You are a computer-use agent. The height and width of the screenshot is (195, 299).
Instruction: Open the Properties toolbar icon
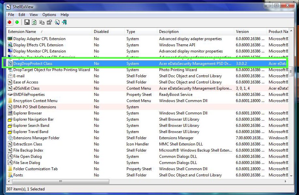[49, 22]
